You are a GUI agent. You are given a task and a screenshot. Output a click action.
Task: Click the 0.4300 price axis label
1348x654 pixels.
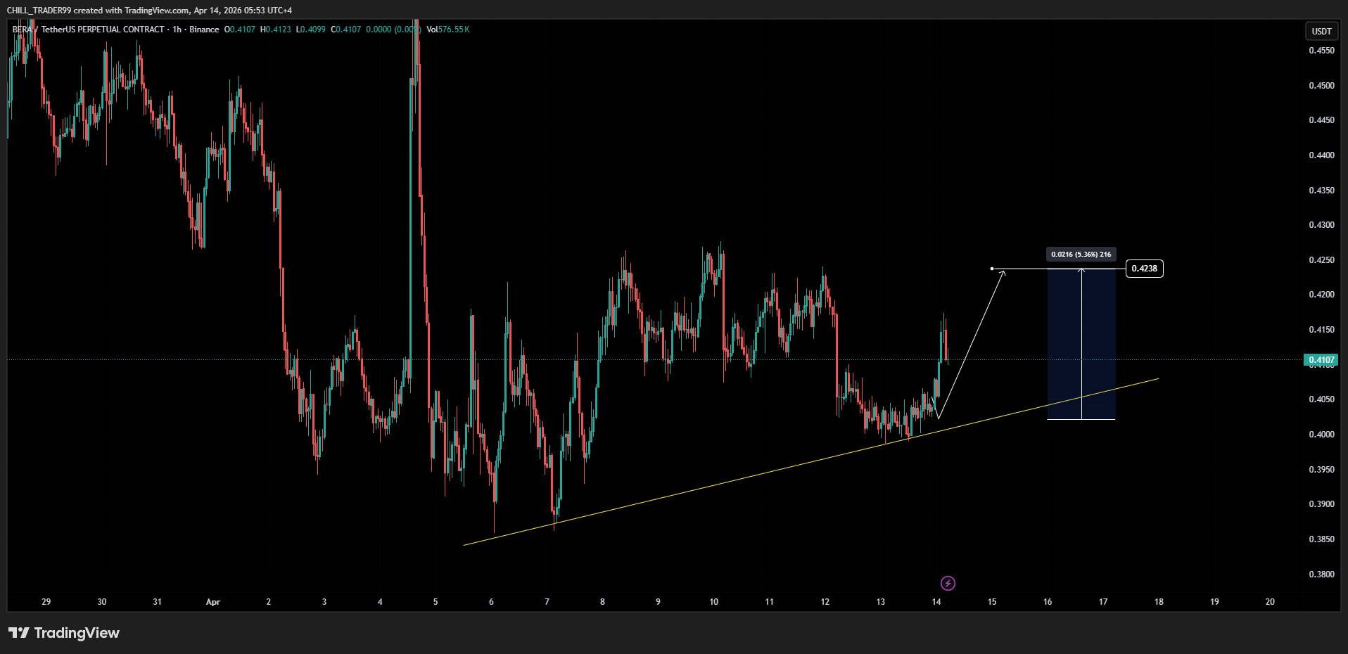(1321, 225)
